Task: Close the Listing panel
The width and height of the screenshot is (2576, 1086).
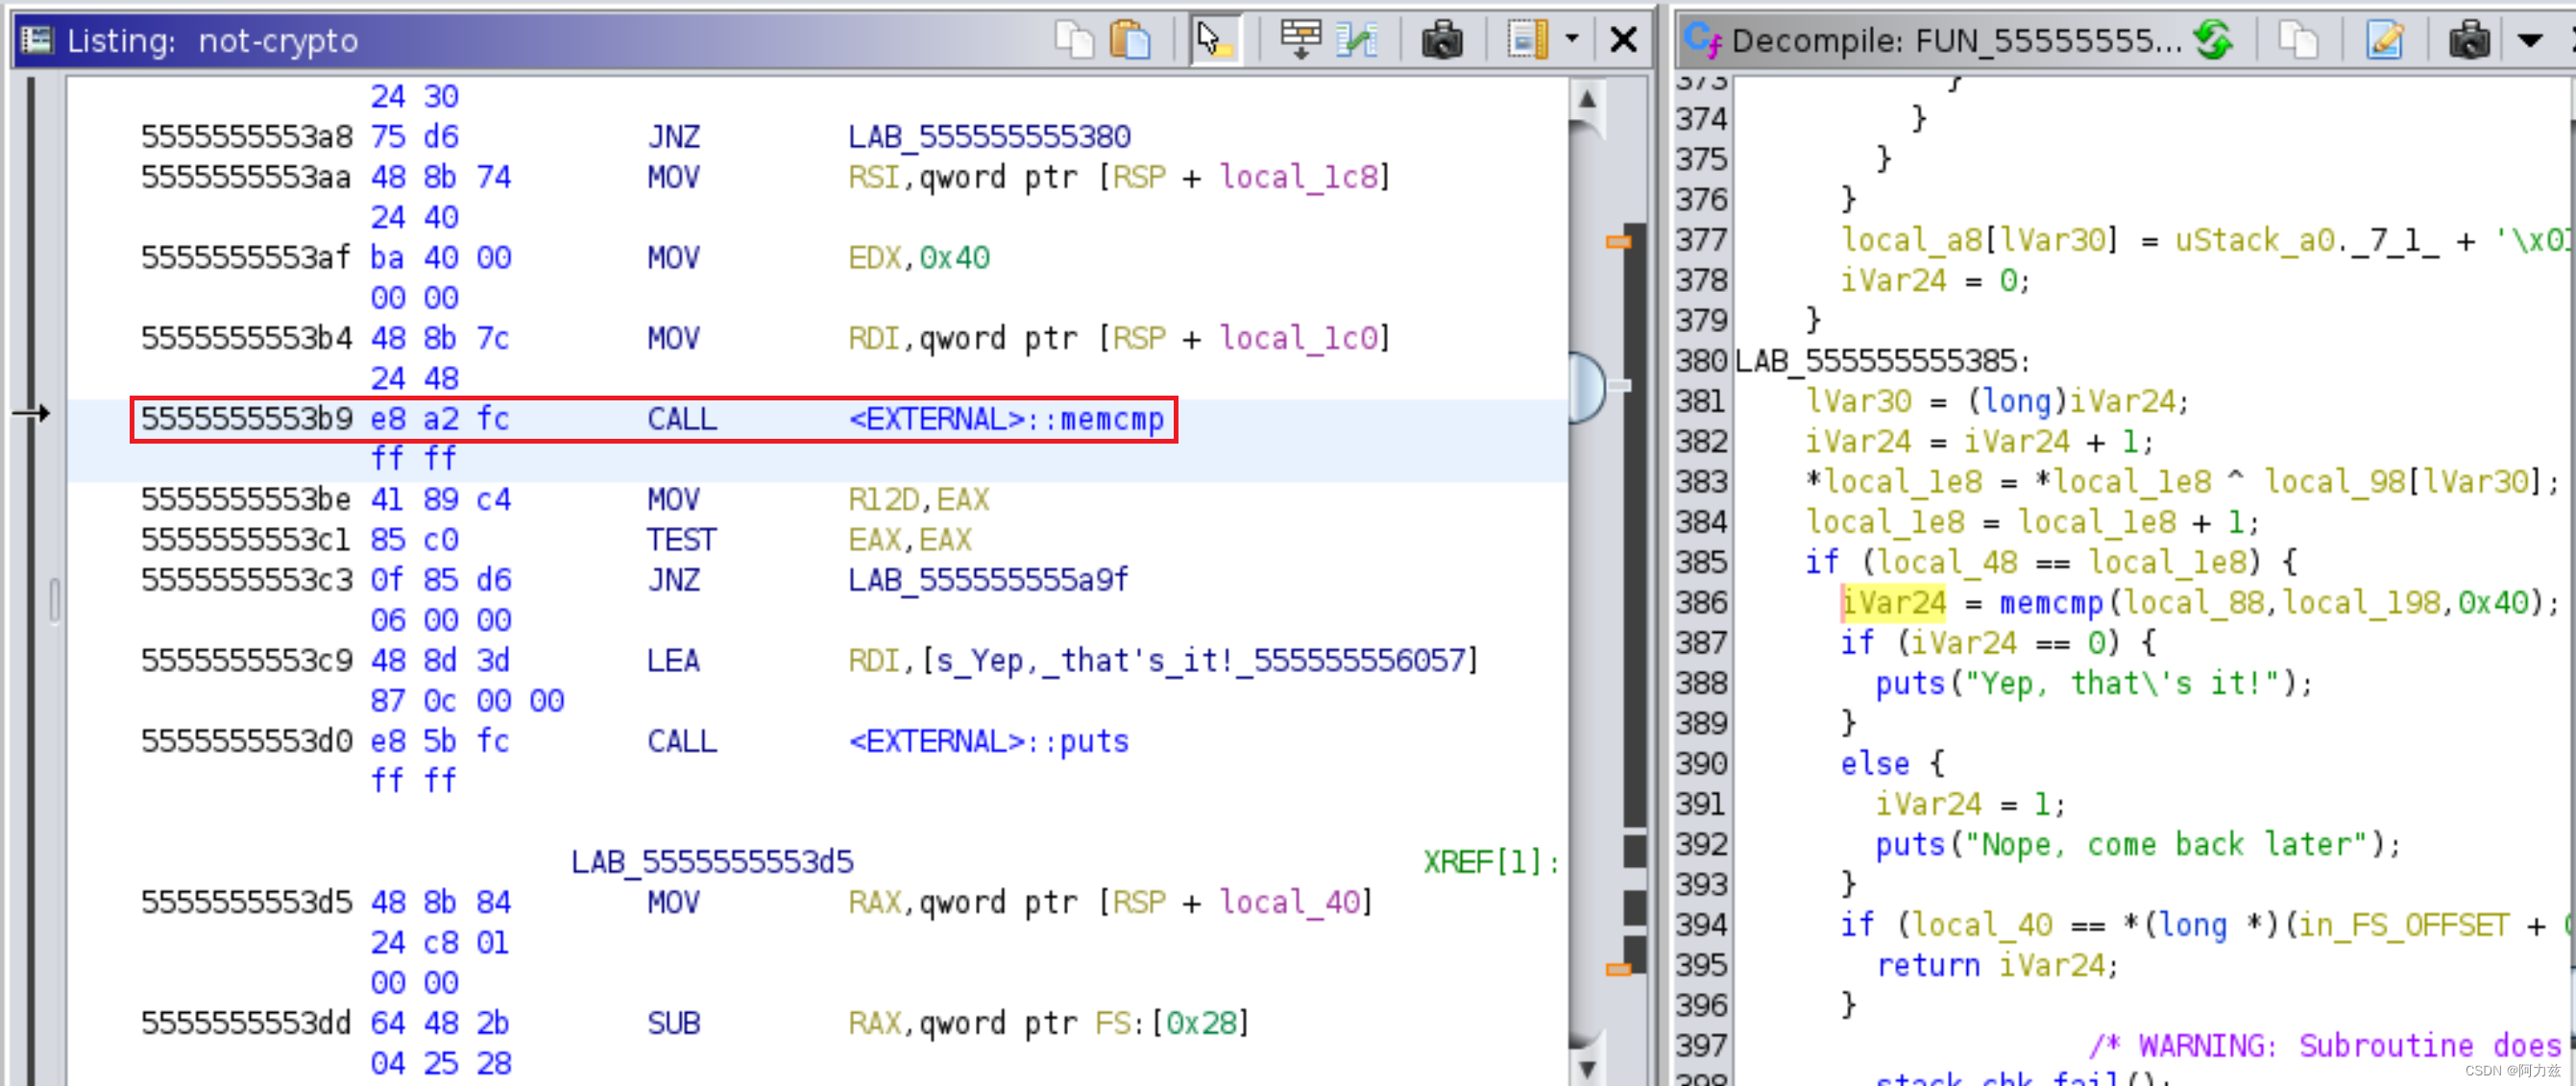Action: click(x=1623, y=40)
